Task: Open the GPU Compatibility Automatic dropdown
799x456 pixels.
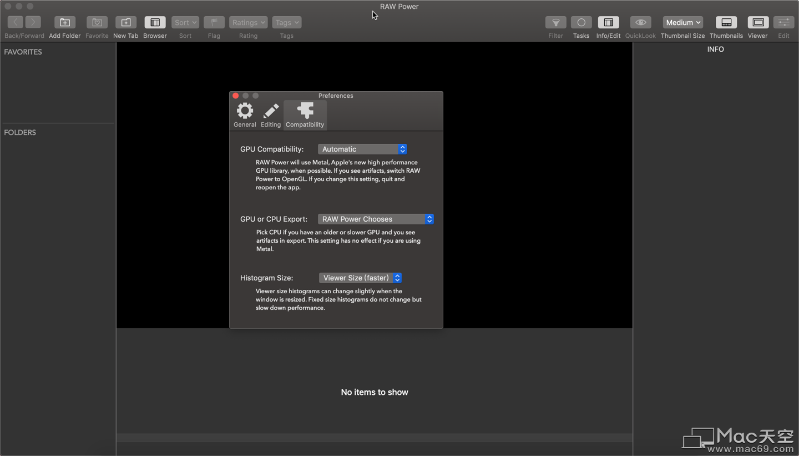Action: [x=363, y=149]
